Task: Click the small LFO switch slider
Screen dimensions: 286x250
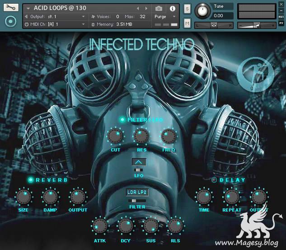Action: click(139, 170)
